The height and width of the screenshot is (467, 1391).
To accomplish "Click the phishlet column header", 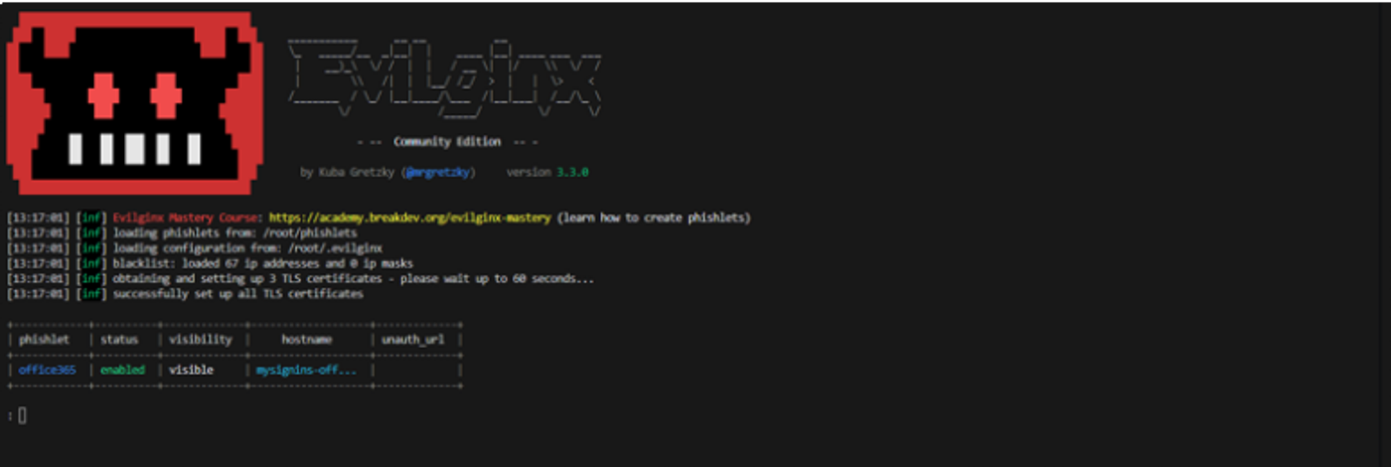I will [x=47, y=340].
